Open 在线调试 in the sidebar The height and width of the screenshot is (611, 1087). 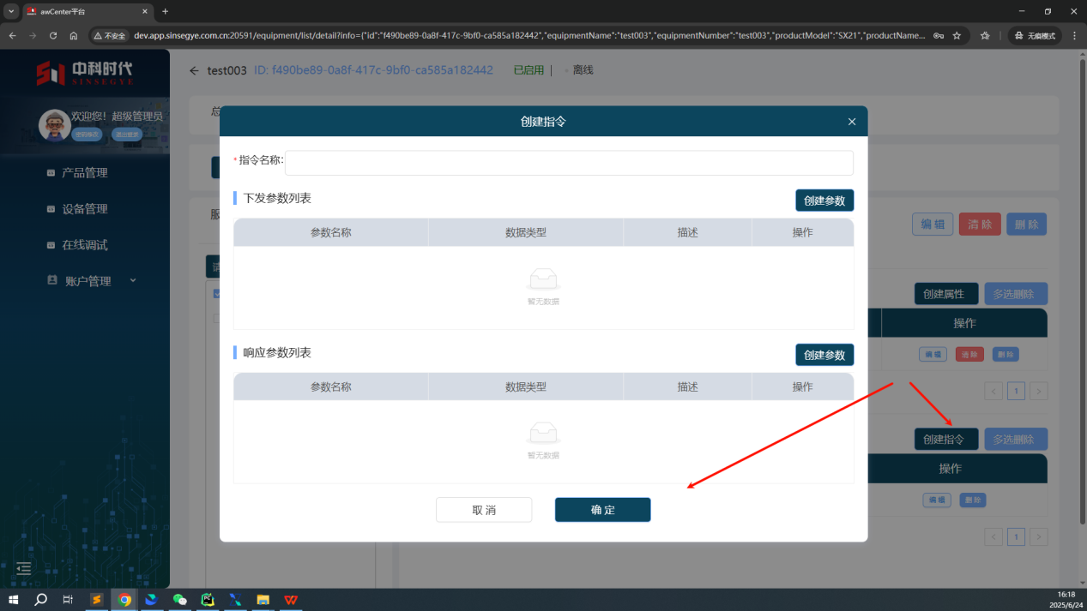(x=84, y=245)
